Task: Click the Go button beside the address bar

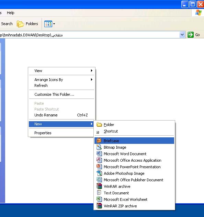Action: pyautogui.click(x=194, y=35)
